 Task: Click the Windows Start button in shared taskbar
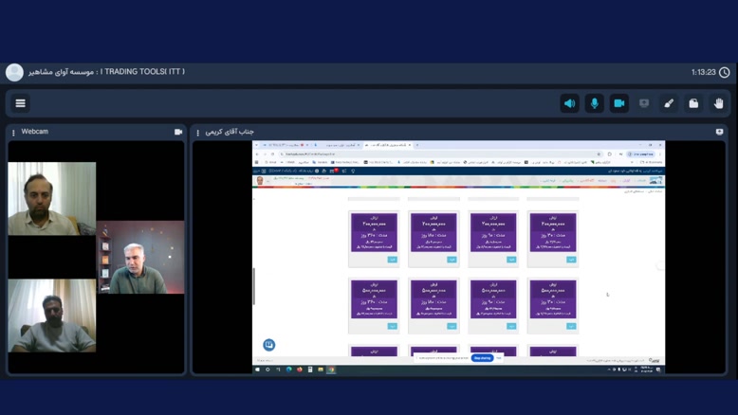[x=257, y=370]
